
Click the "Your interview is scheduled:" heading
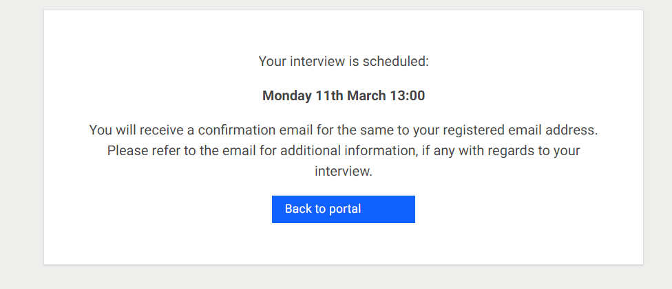point(344,61)
